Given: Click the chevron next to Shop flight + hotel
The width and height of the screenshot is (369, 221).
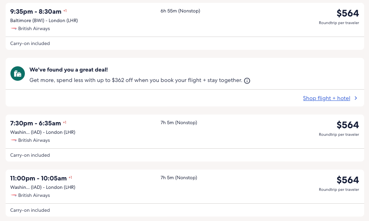Looking at the screenshot, I should (x=356, y=98).
